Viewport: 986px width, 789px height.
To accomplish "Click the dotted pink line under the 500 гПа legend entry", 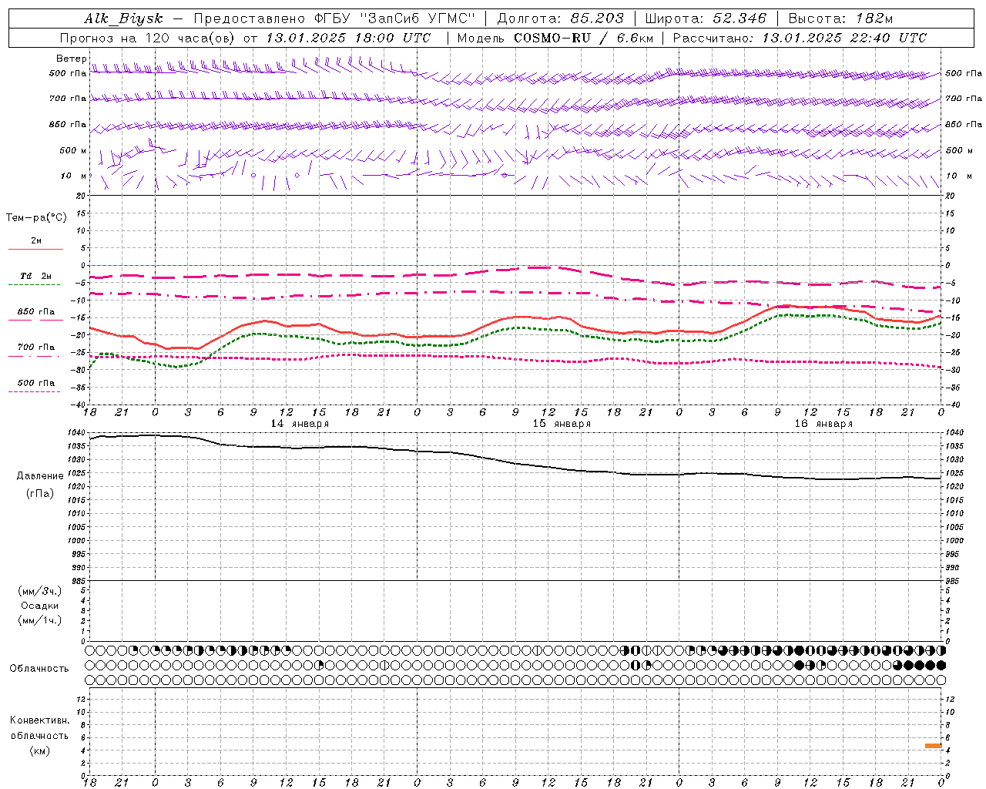I will [34, 391].
